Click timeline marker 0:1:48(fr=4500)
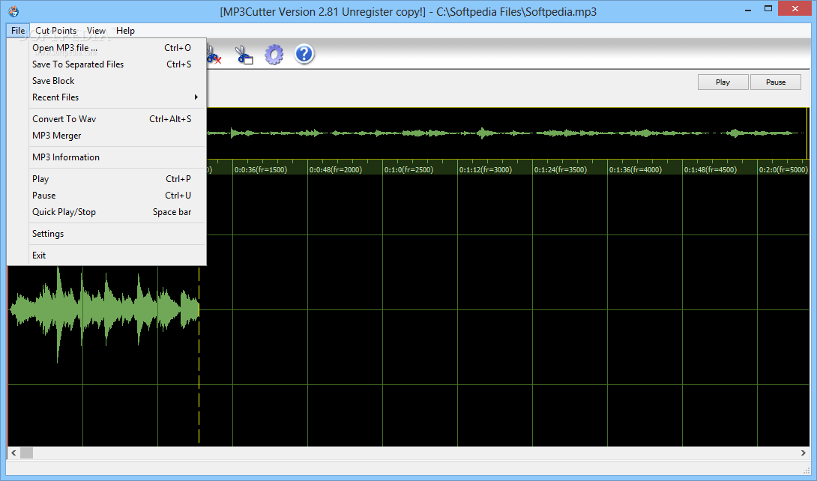Image resolution: width=817 pixels, height=481 pixels. coord(711,170)
